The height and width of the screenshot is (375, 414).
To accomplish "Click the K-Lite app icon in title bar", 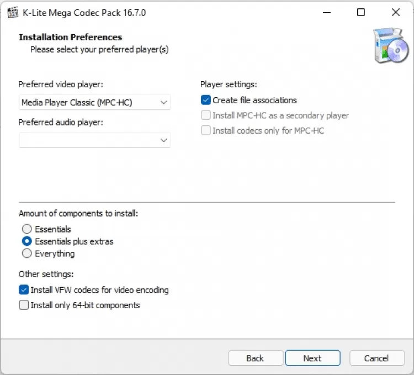I will (9, 12).
